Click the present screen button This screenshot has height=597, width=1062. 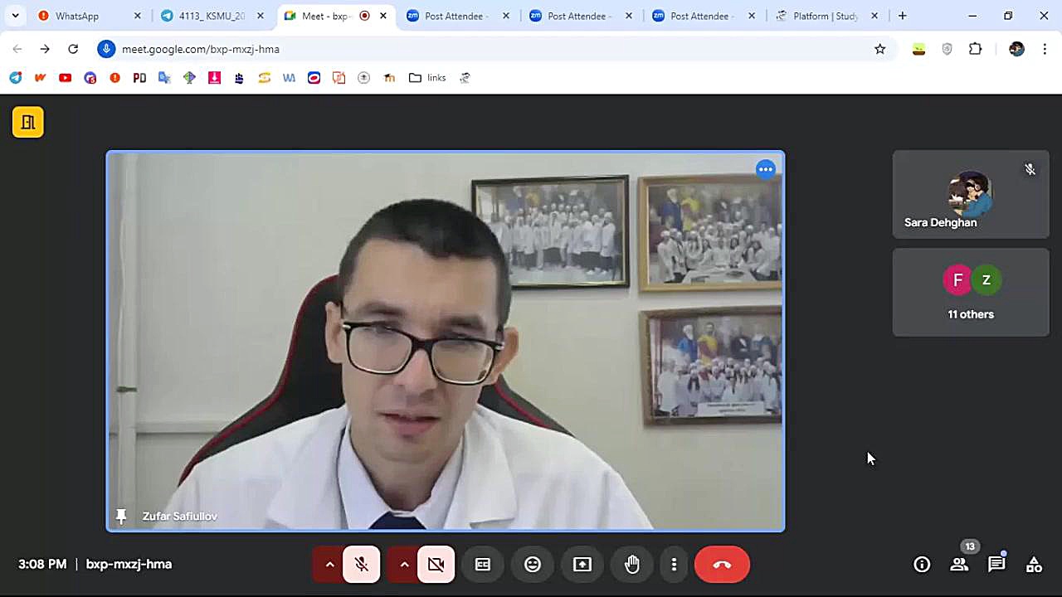click(x=582, y=565)
